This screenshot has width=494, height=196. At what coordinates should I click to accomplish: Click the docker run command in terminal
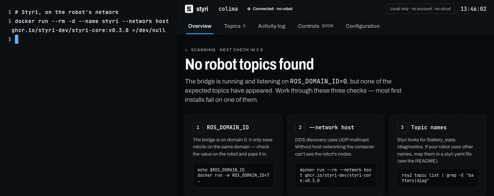pyautogui.click(x=89, y=25)
